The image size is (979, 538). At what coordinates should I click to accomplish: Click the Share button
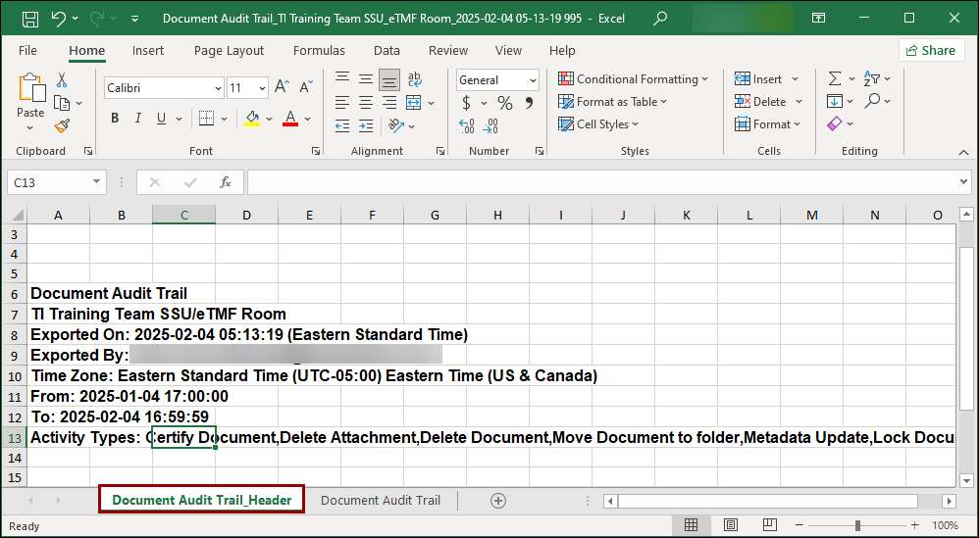931,51
